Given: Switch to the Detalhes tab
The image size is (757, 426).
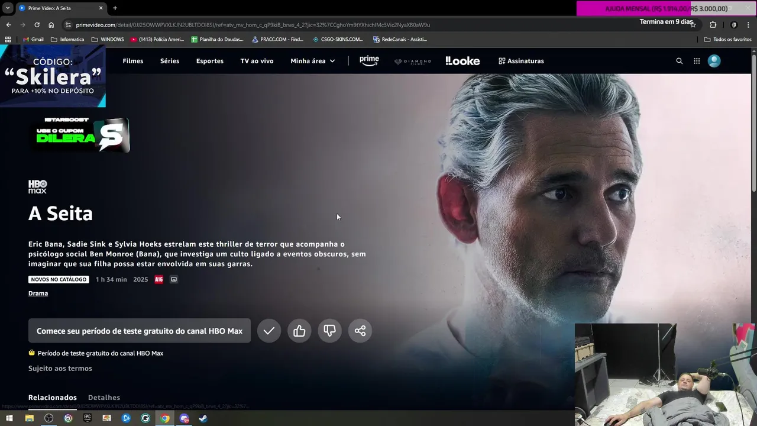Looking at the screenshot, I should tap(104, 398).
